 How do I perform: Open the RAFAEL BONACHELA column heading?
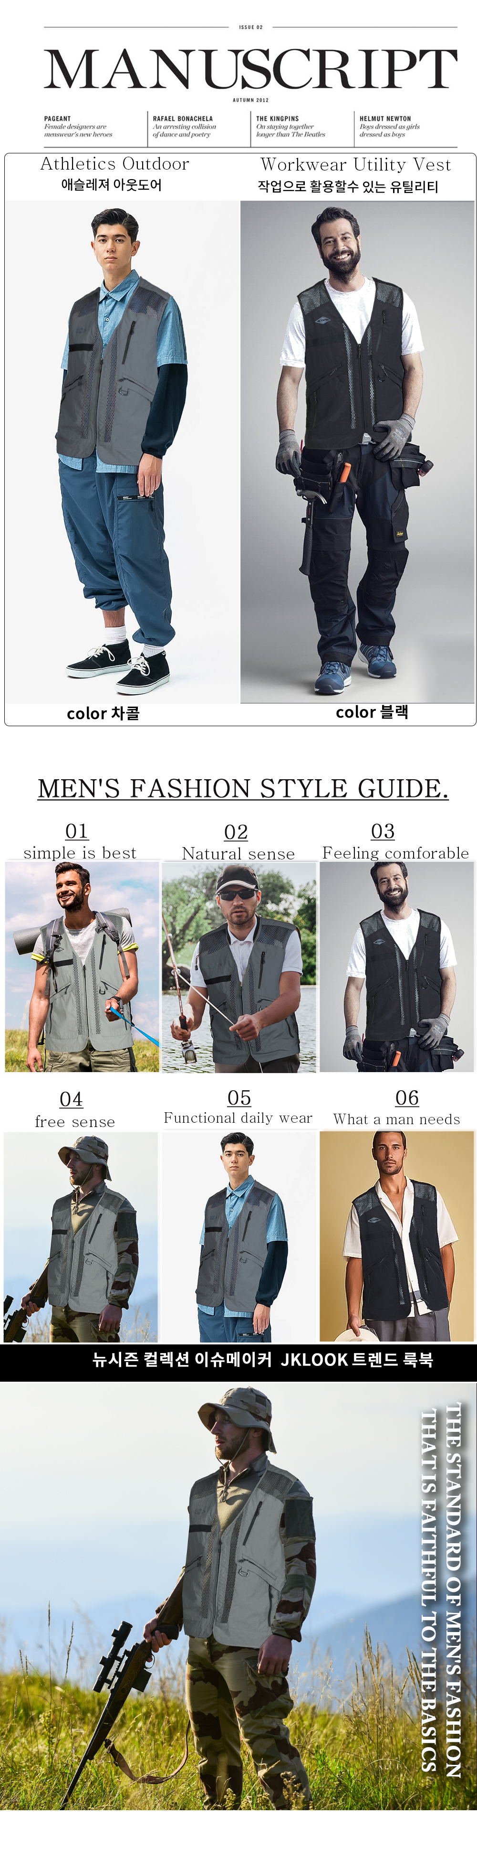183,118
